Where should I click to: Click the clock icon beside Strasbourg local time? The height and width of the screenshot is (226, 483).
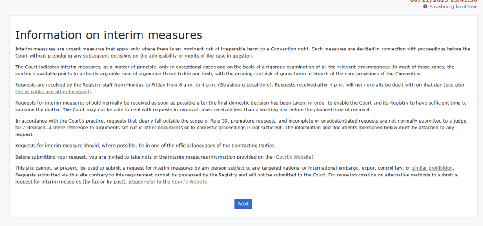point(425,7)
